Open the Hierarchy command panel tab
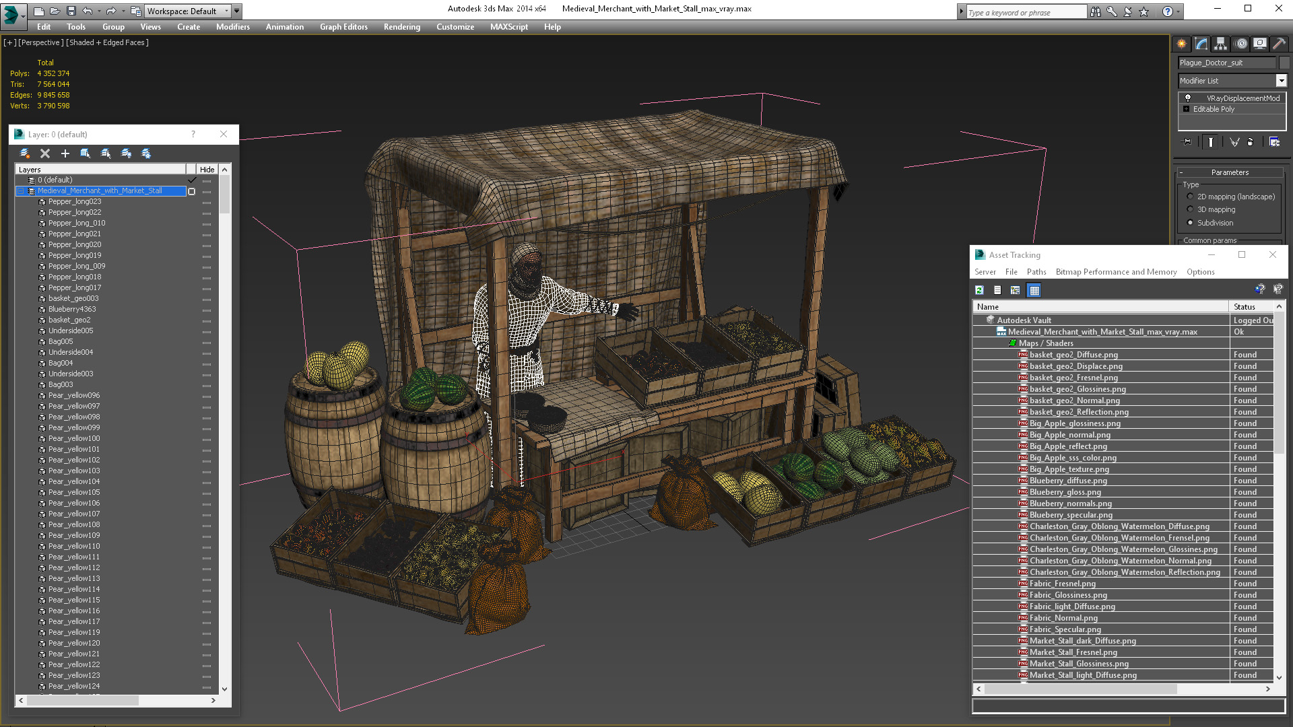1293x727 pixels. (1220, 44)
